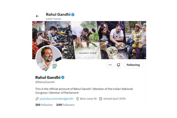View the 24M Followers list

click(65, 105)
